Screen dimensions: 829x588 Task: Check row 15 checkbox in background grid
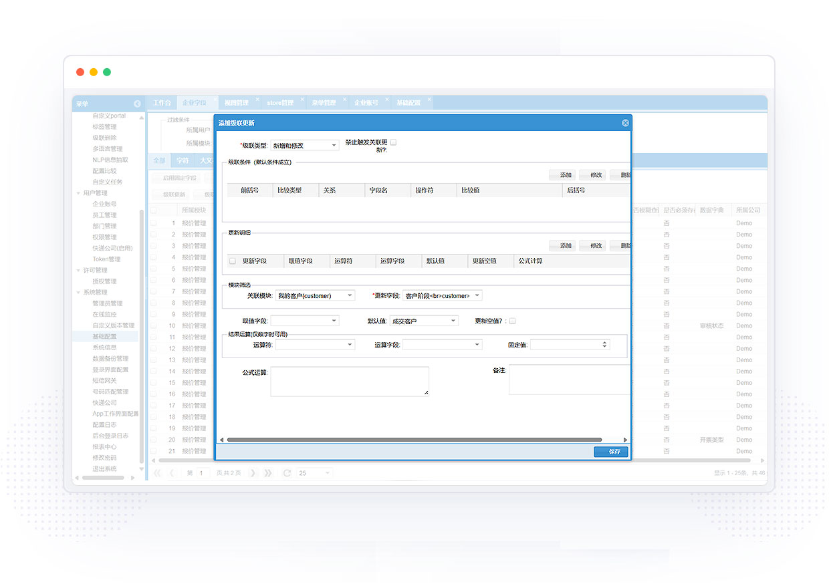point(153,382)
